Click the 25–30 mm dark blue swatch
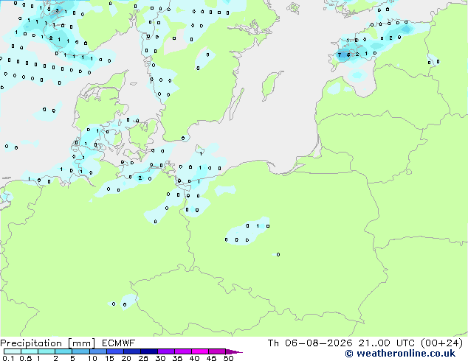The image size is (468, 361). 148,351
